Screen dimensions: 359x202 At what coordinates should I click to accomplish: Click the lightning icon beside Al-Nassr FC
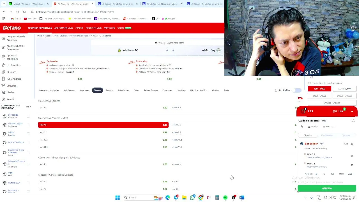click(167, 50)
